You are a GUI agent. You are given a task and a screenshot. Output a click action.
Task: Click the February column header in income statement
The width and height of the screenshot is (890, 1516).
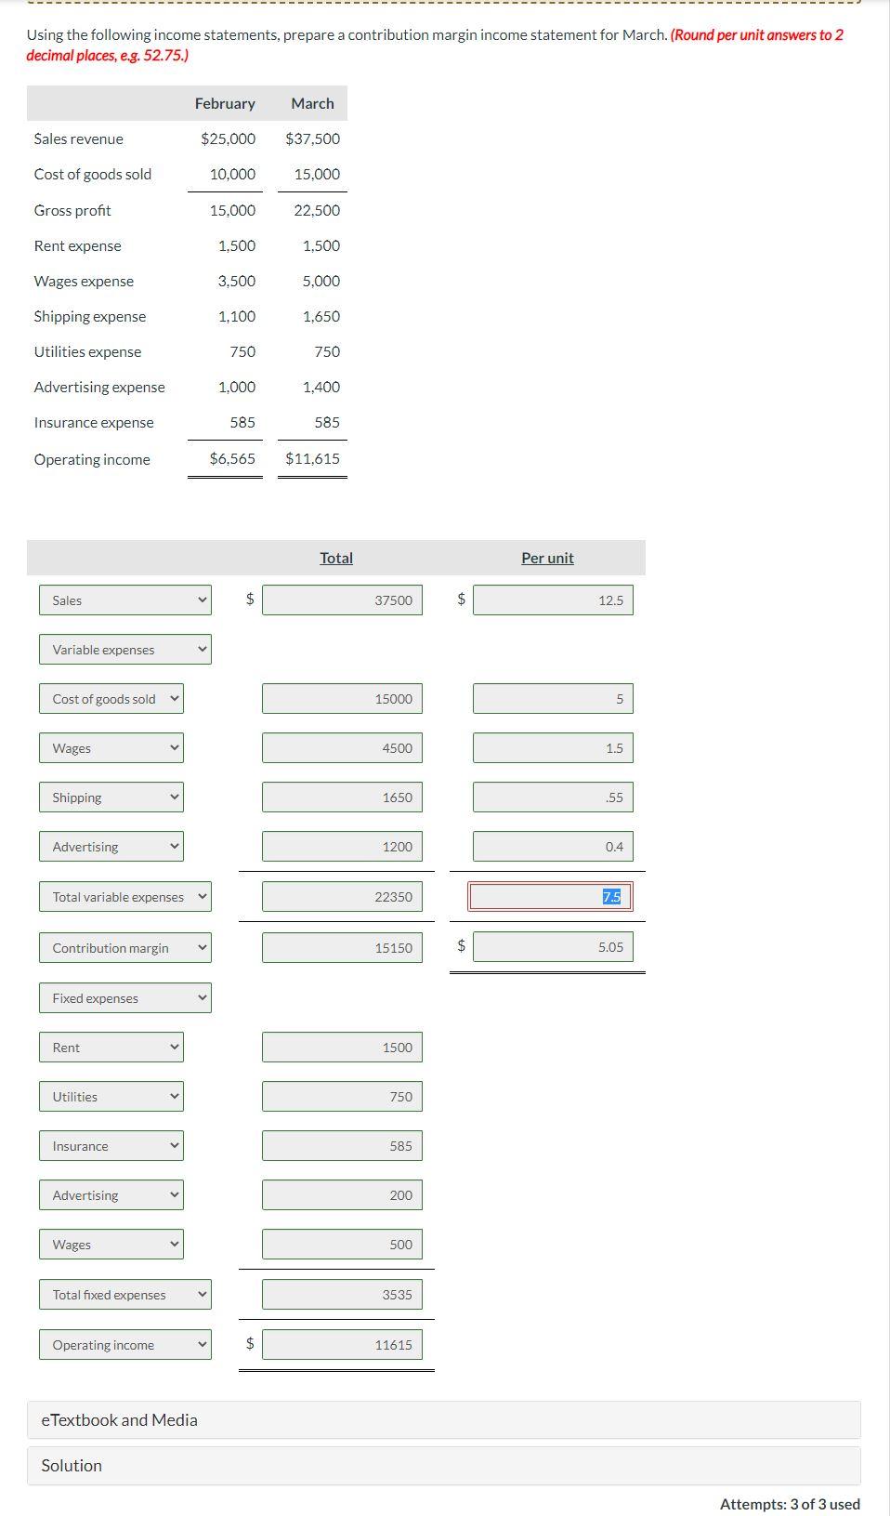225,103
